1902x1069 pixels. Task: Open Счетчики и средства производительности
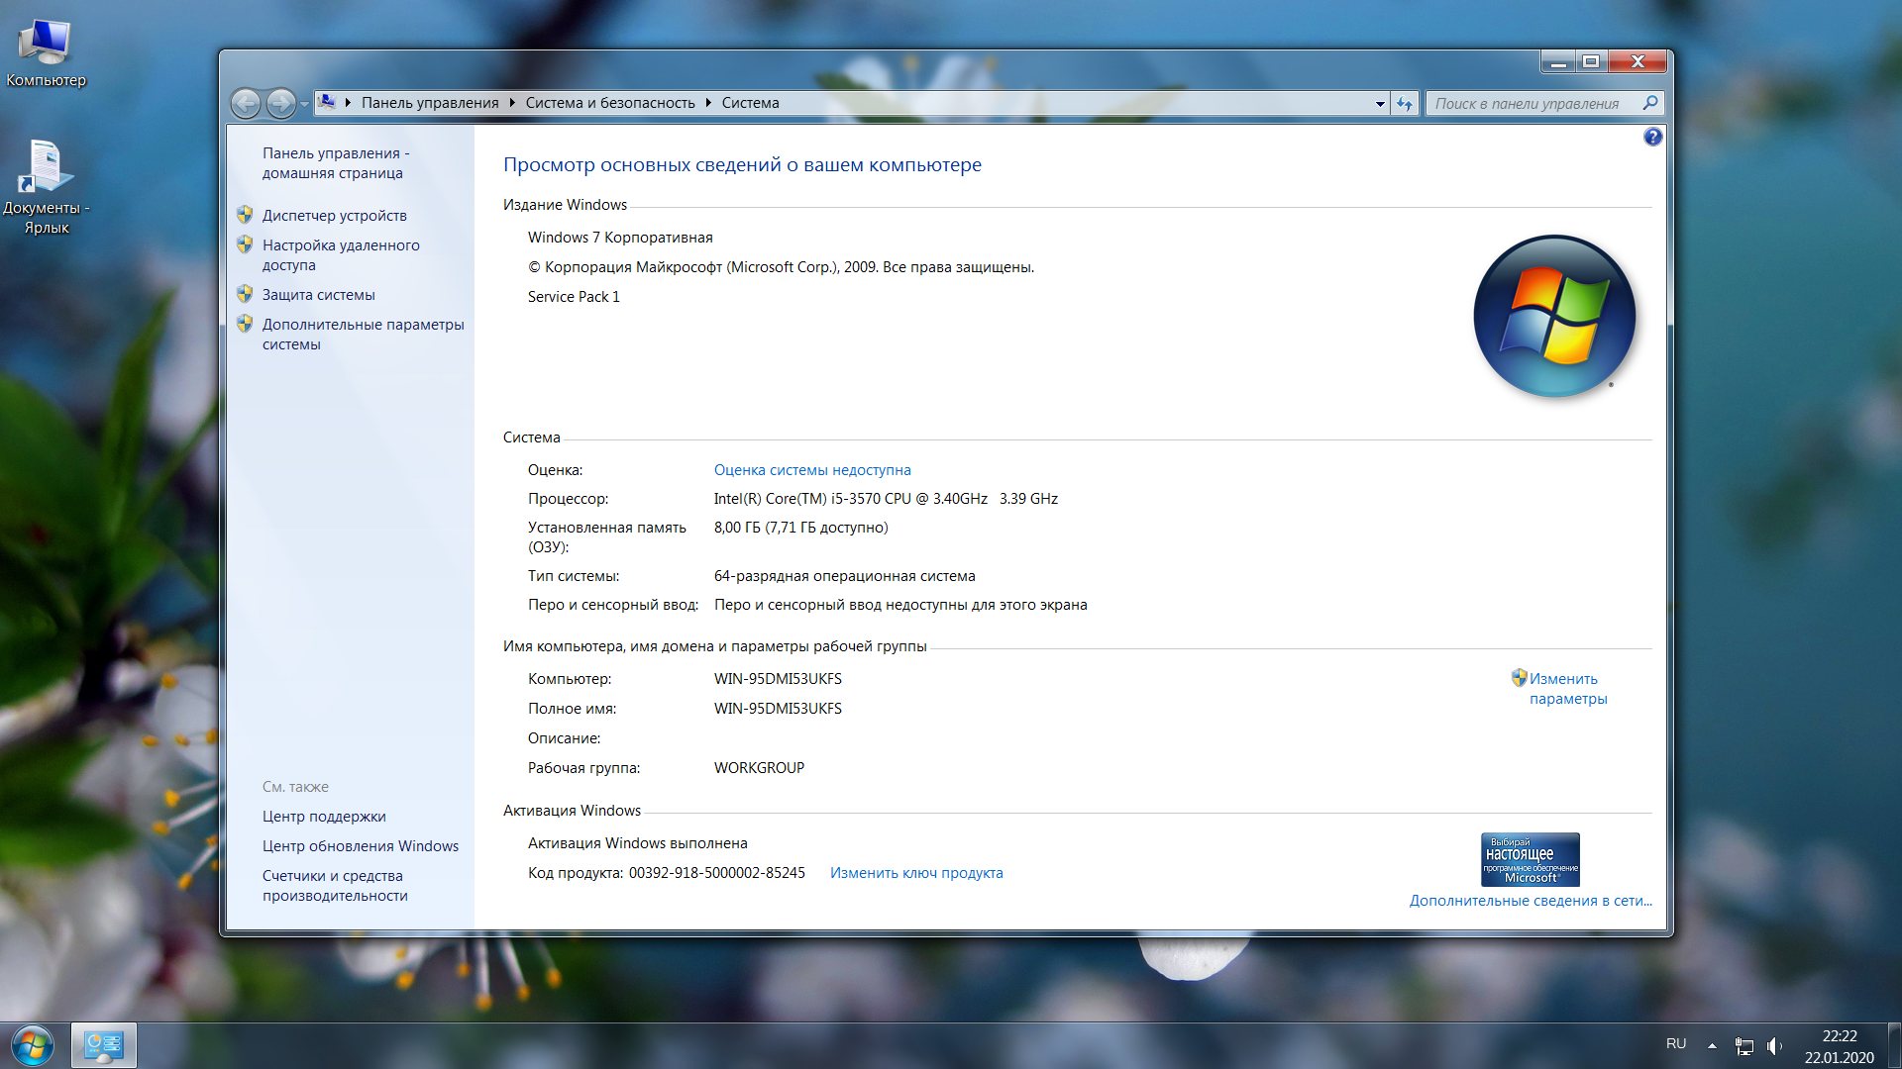tap(335, 886)
